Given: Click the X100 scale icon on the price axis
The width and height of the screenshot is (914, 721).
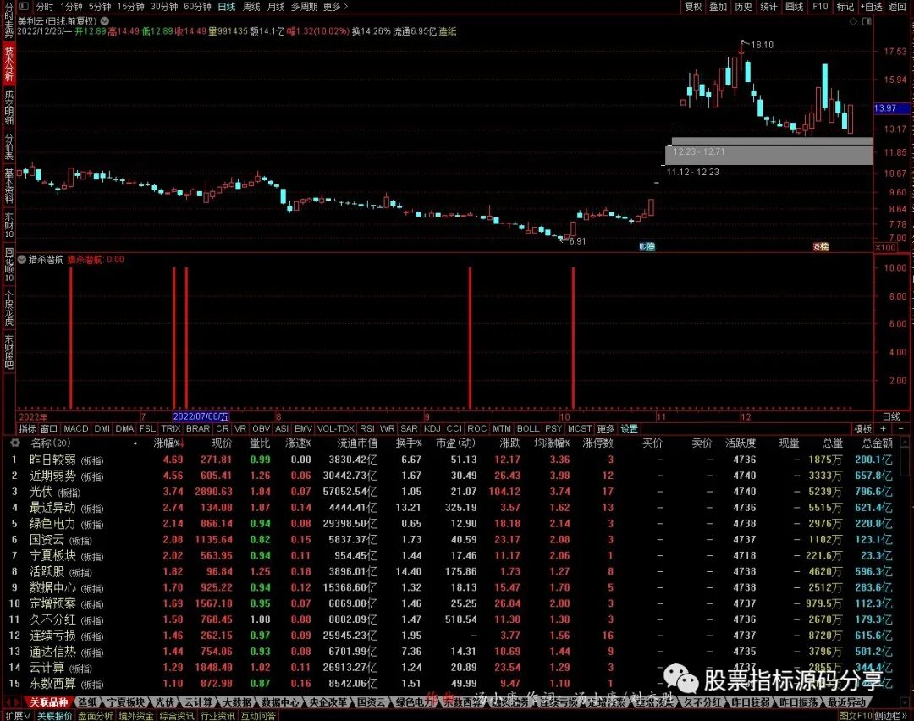Looking at the screenshot, I should pos(885,247).
